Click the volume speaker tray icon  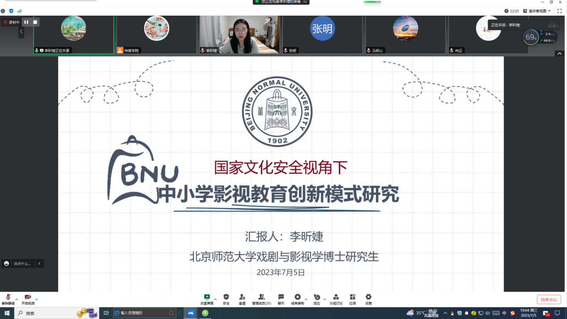point(488,313)
